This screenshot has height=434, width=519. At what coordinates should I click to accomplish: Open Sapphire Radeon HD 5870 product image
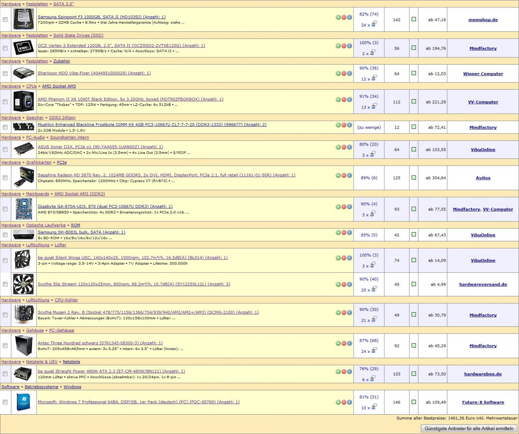pyautogui.click(x=24, y=178)
